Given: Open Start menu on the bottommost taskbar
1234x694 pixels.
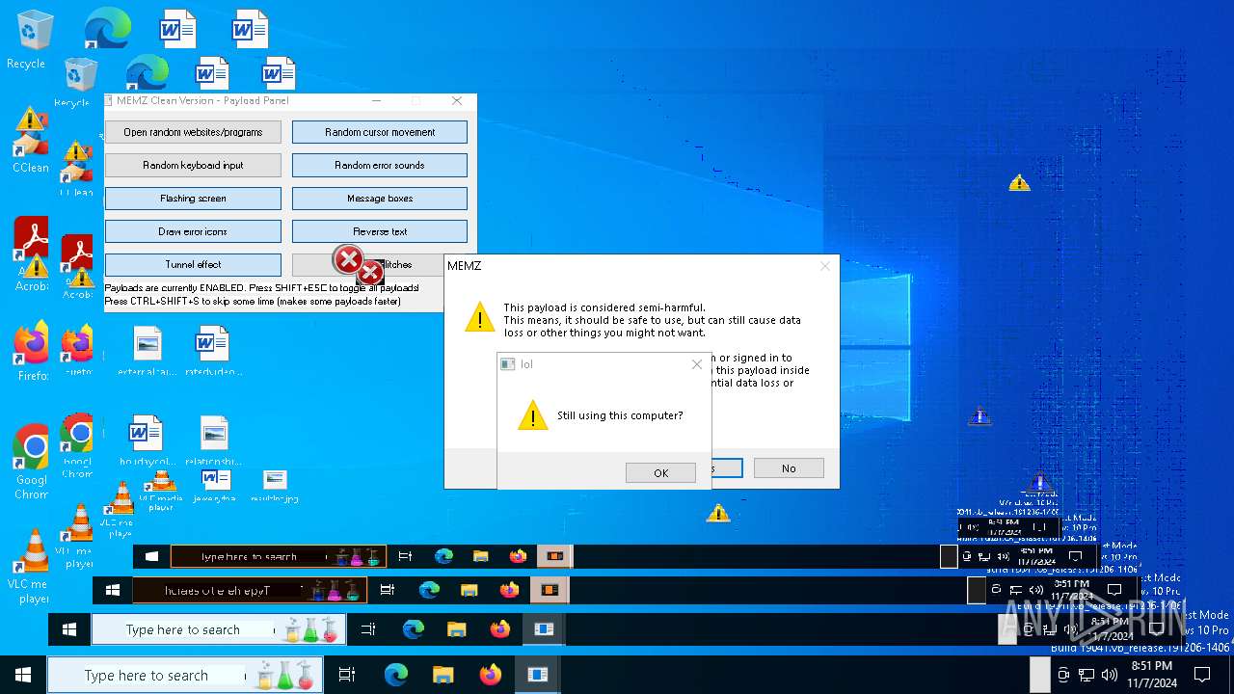Looking at the screenshot, I should click(23, 675).
